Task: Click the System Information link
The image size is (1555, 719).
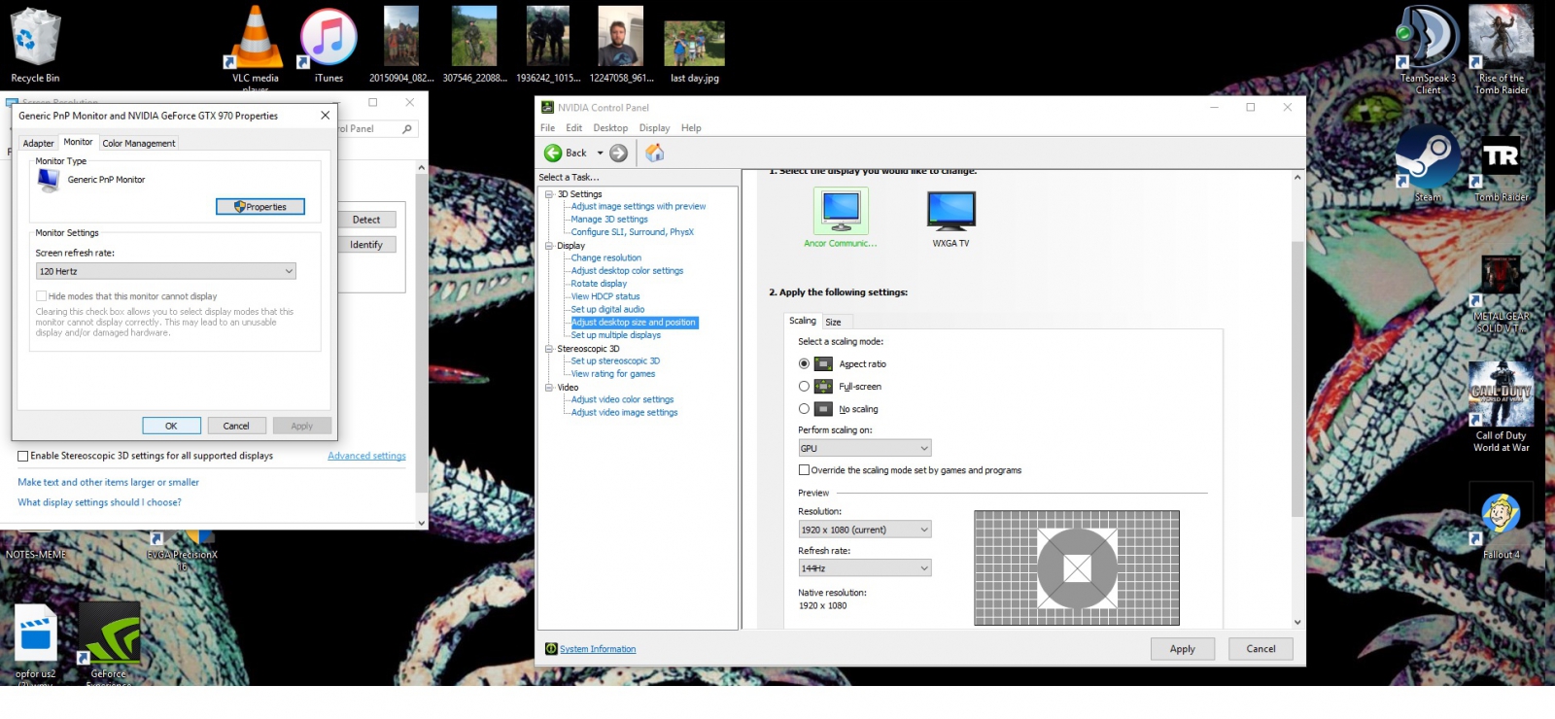Action: 598,649
